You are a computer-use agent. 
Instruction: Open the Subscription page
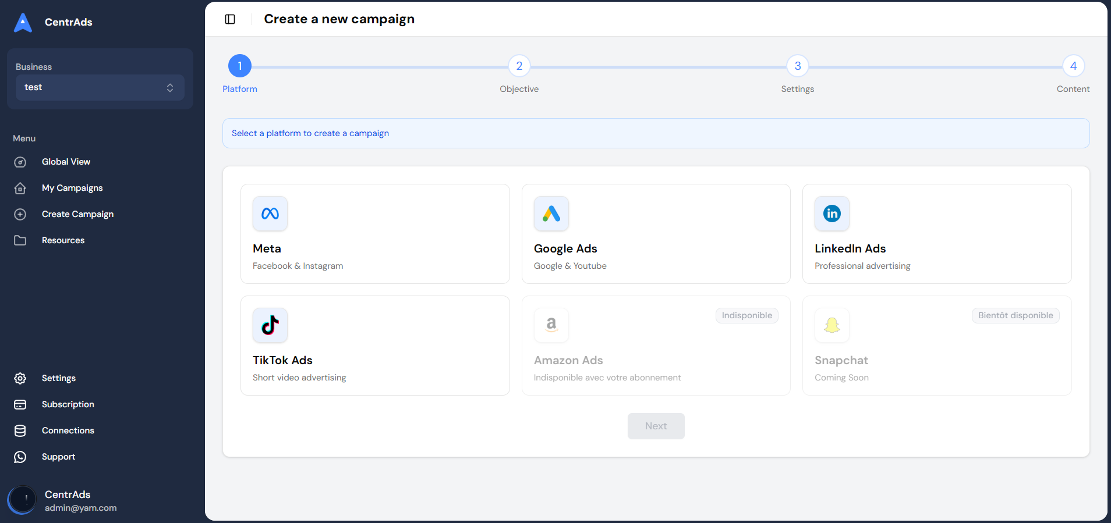[x=68, y=404]
